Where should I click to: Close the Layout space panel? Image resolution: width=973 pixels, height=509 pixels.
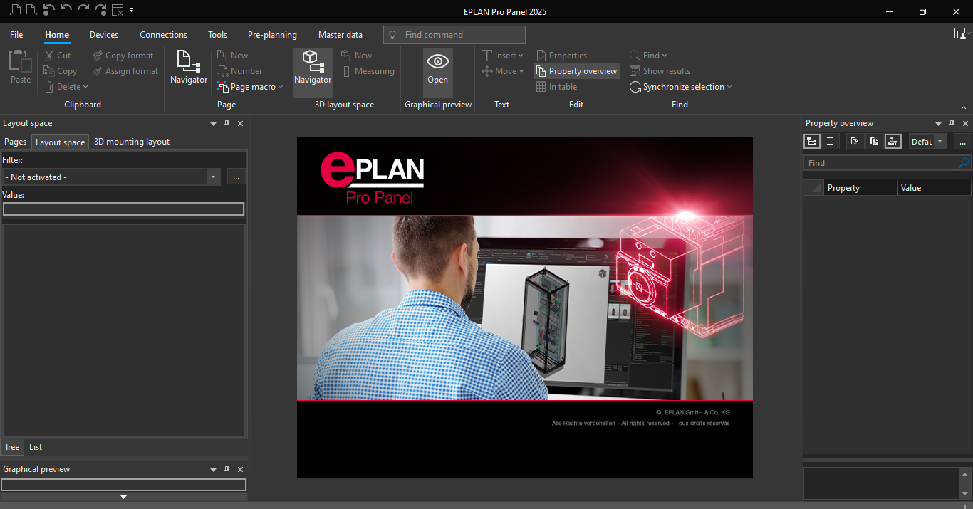click(240, 123)
